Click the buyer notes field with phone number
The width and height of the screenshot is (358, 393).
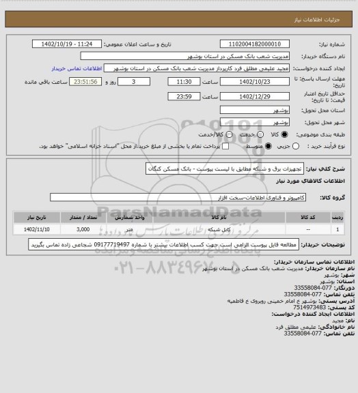click(164, 245)
